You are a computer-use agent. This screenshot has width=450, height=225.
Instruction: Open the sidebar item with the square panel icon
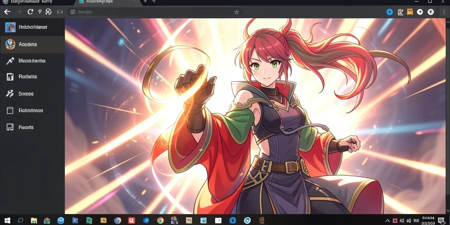tap(32, 76)
